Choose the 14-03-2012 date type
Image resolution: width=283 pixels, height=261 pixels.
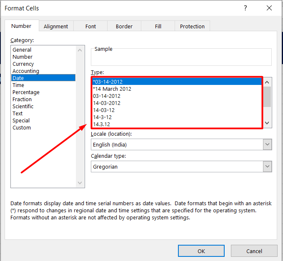[177, 103]
